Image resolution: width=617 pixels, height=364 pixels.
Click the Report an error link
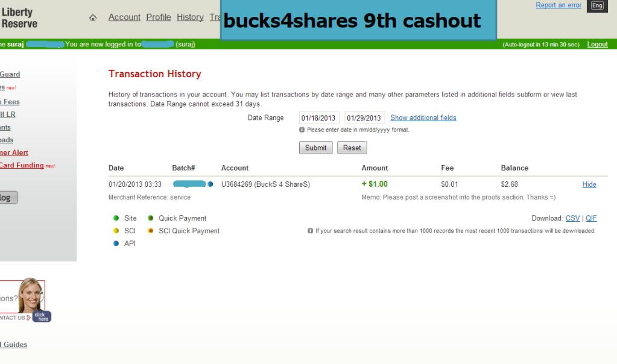click(558, 5)
